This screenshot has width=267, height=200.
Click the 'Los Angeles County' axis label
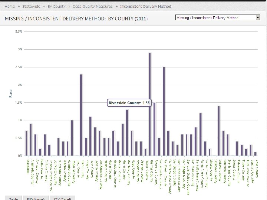click(x=101, y=174)
